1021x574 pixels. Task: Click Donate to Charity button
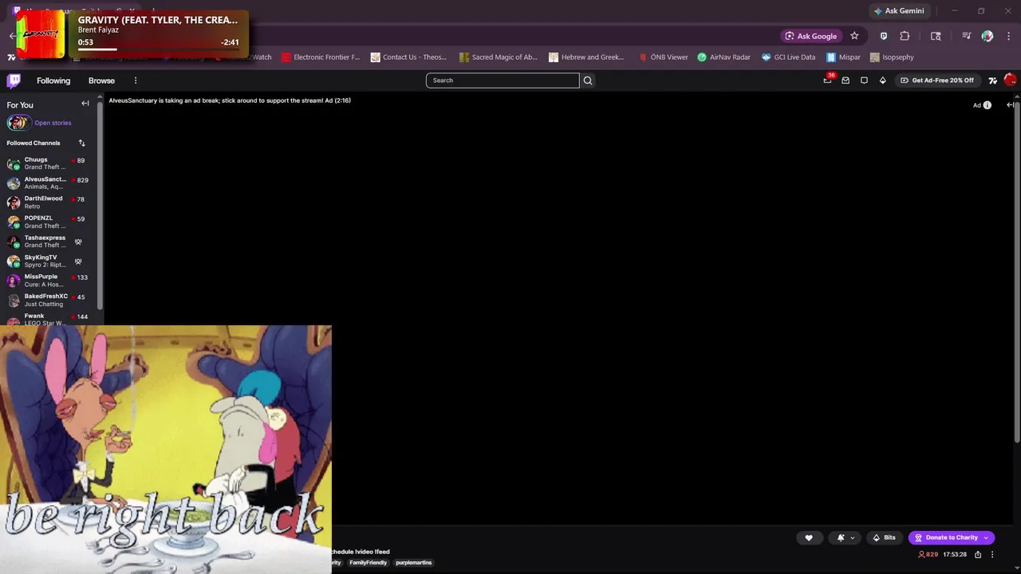[x=952, y=537]
